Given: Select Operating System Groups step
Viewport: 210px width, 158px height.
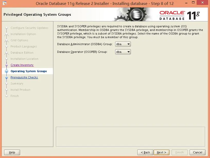Looking at the screenshot, I should tap(29, 71).
